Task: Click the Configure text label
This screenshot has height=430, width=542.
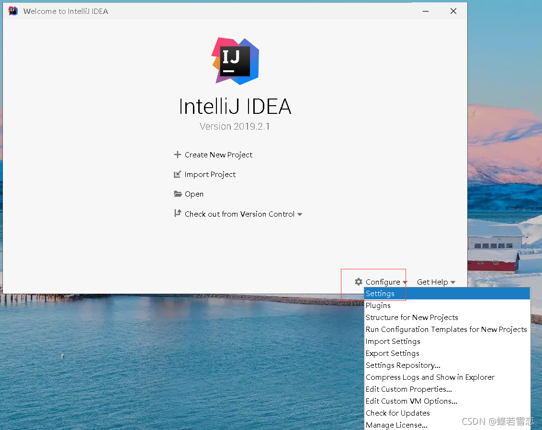Action: 383,282
